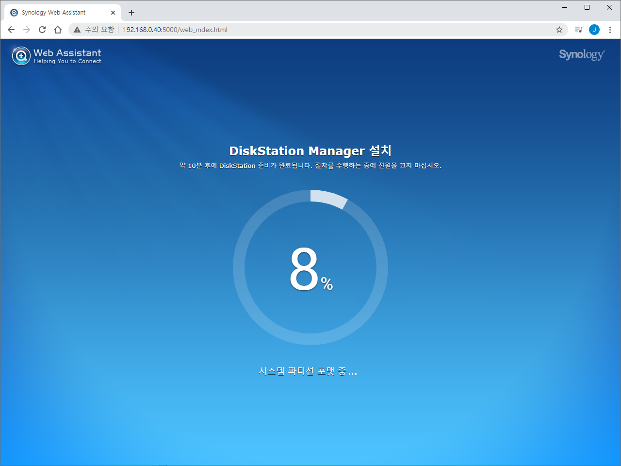Click the browser forward arrow
This screenshot has height=466, width=621.
pos(27,30)
